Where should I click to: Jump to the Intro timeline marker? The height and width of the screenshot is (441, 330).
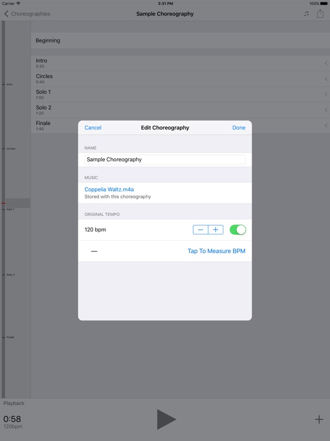point(7,84)
